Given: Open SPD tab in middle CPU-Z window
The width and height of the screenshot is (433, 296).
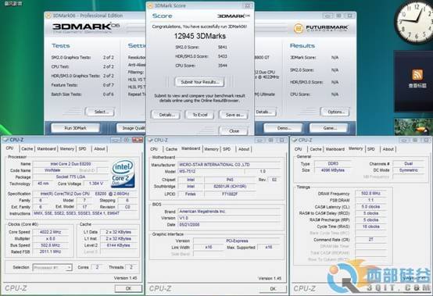Looking at the screenshot, I should point(227,149).
